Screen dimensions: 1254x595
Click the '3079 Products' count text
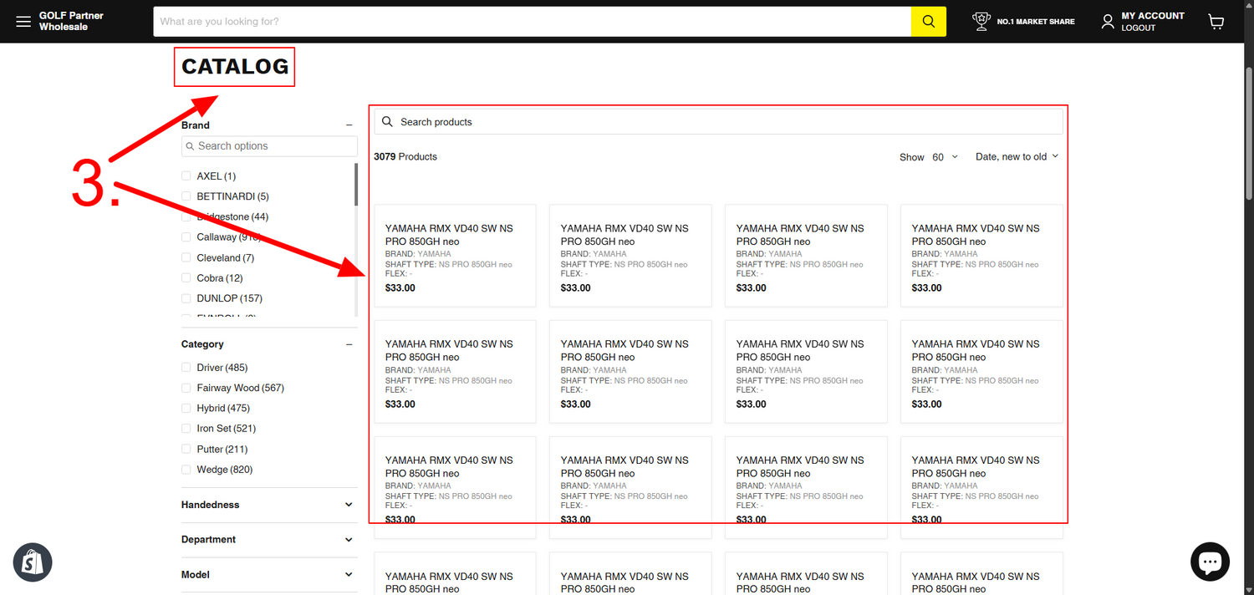pos(405,157)
